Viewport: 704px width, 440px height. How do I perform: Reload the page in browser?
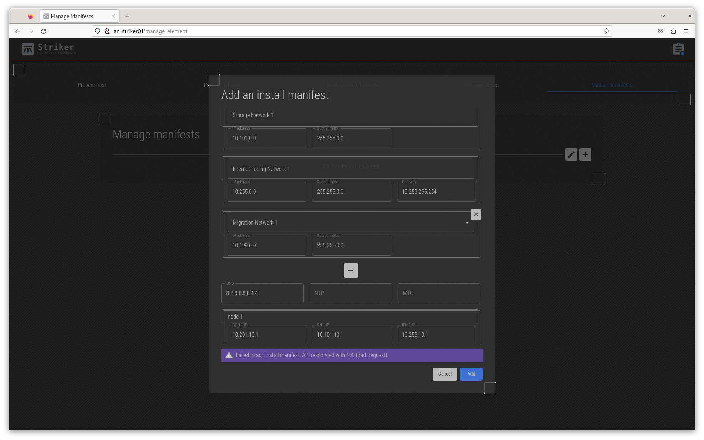click(x=44, y=31)
